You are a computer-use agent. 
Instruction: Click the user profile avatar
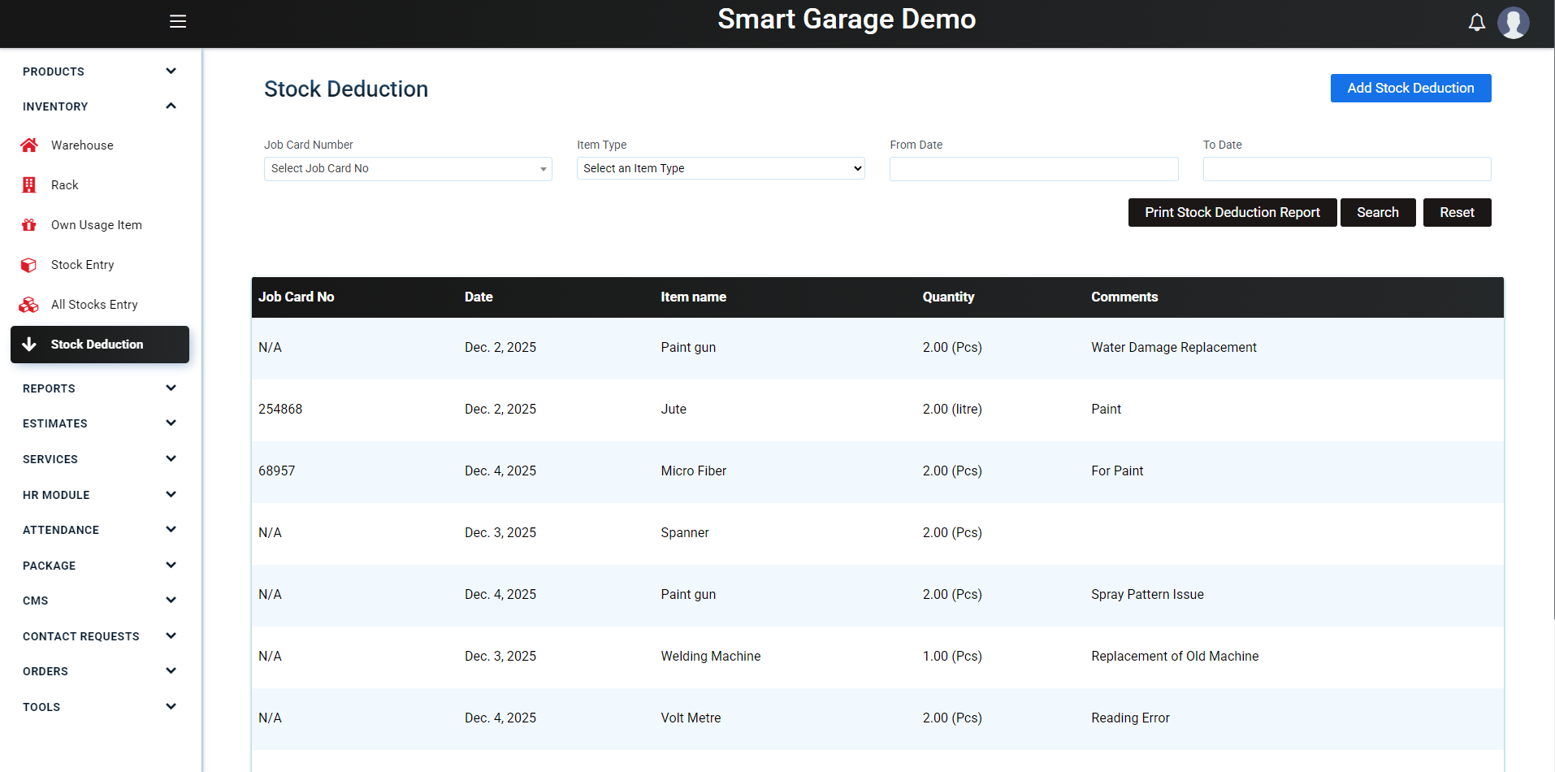[x=1513, y=23]
